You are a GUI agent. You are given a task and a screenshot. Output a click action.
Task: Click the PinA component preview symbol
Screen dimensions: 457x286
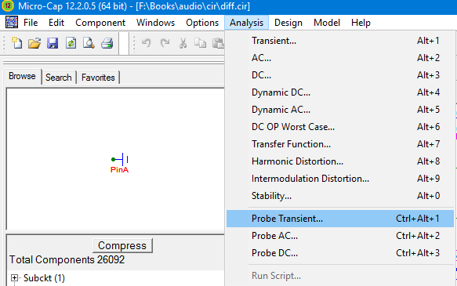click(x=120, y=163)
